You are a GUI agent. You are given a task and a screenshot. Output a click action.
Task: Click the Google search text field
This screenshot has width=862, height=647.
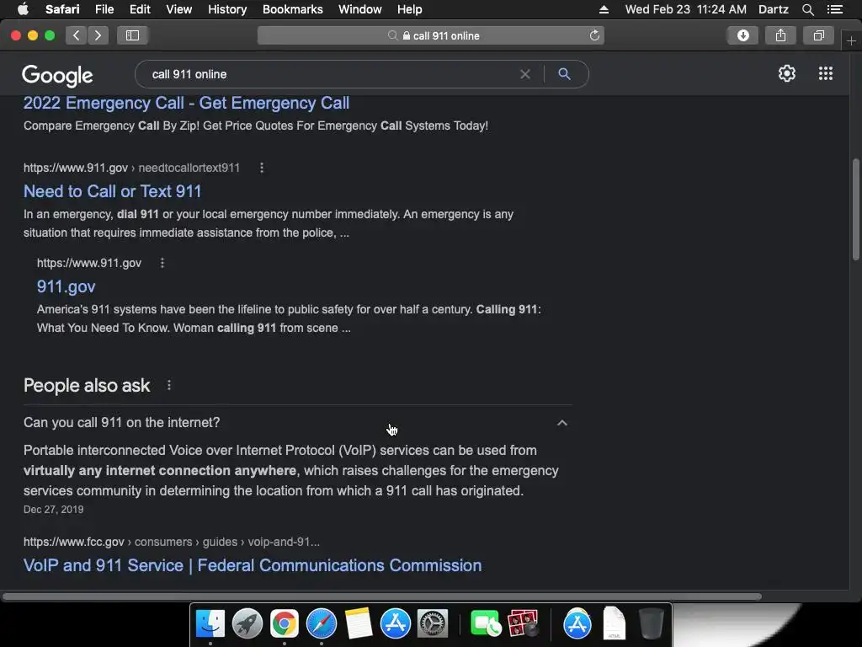coord(330,74)
